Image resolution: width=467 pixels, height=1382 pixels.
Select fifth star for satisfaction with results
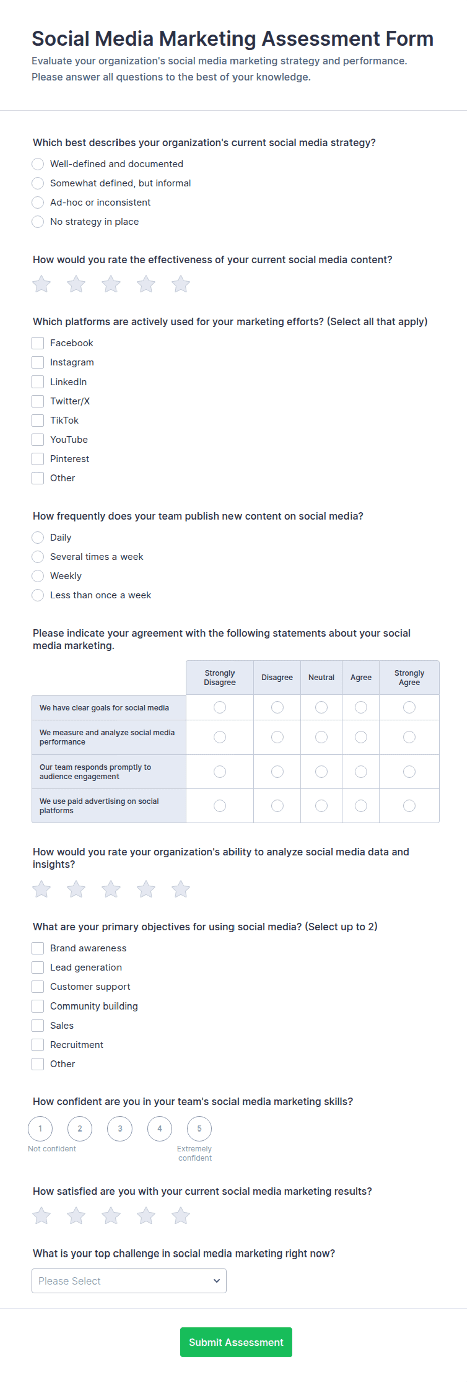point(181,1216)
